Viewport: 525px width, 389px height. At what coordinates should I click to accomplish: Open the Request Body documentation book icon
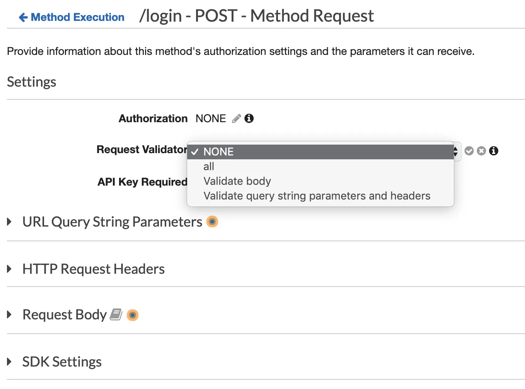tap(116, 314)
